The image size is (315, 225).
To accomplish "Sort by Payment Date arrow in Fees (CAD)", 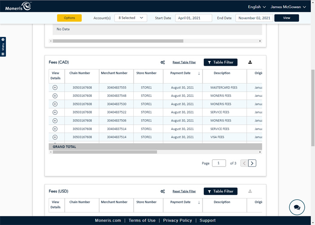I will click(199, 73).
